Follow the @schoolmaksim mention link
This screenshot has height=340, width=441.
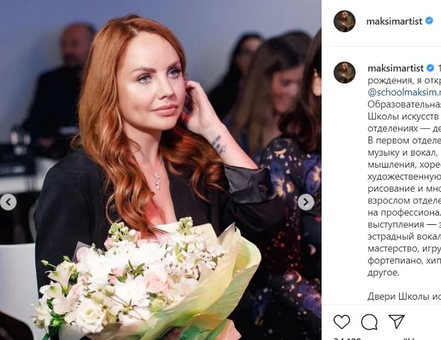coord(404,92)
